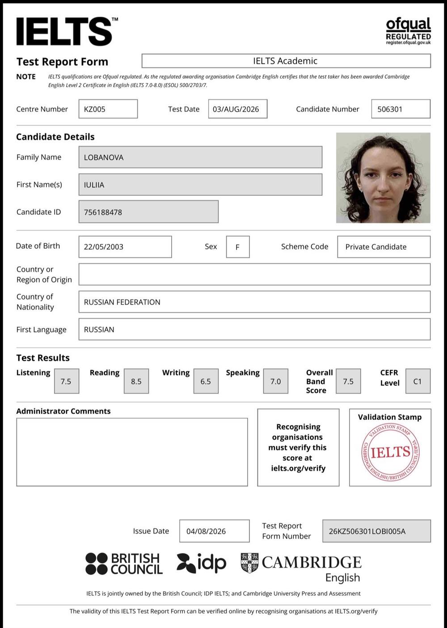The width and height of the screenshot is (447, 628).
Task: Click the 'IELTS is jointly owned' line
Action: coord(223,594)
